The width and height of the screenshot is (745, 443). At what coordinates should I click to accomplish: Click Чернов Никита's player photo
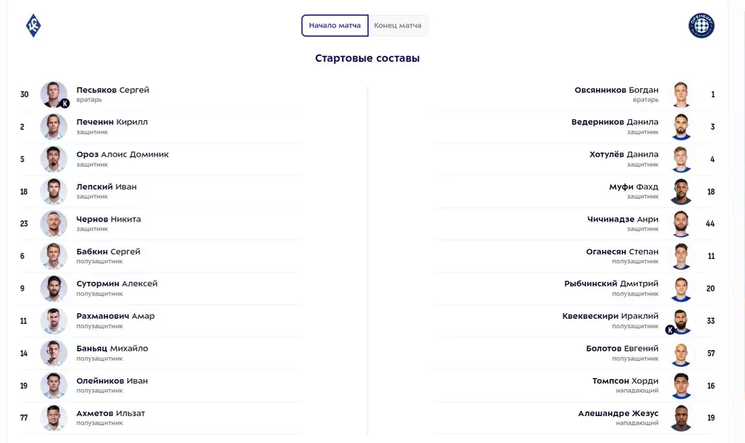pyautogui.click(x=54, y=224)
